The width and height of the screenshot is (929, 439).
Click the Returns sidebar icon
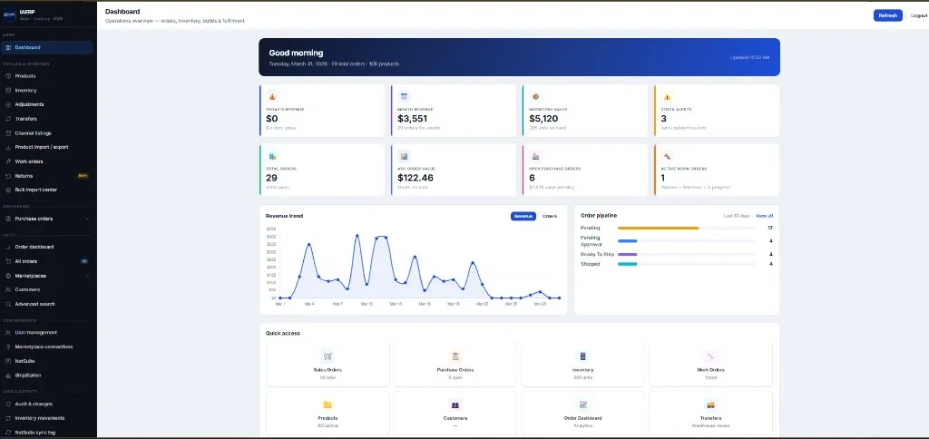[x=8, y=176]
